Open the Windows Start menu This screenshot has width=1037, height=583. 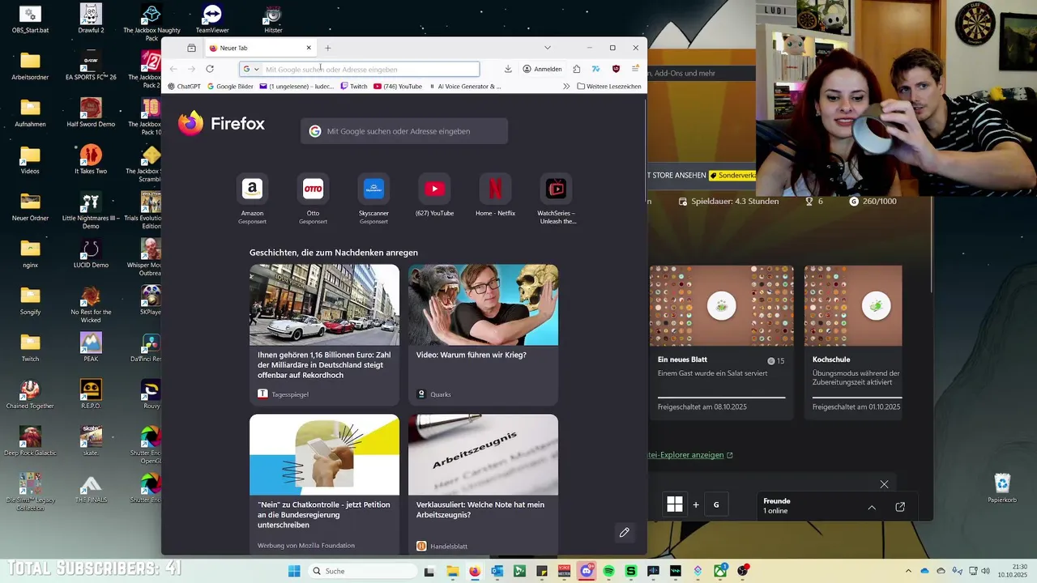[x=294, y=571]
